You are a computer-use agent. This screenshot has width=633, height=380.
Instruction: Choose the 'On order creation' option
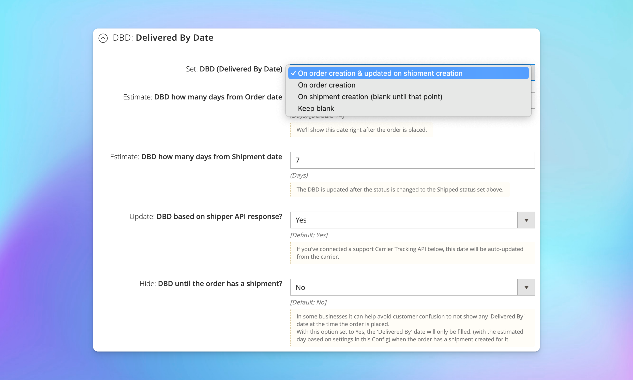408,85
